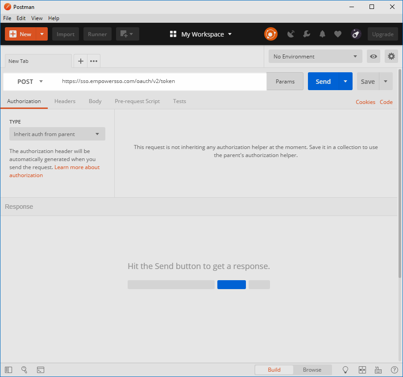Toggle the sidebar panel icon
The width and height of the screenshot is (403, 377).
tap(8, 369)
